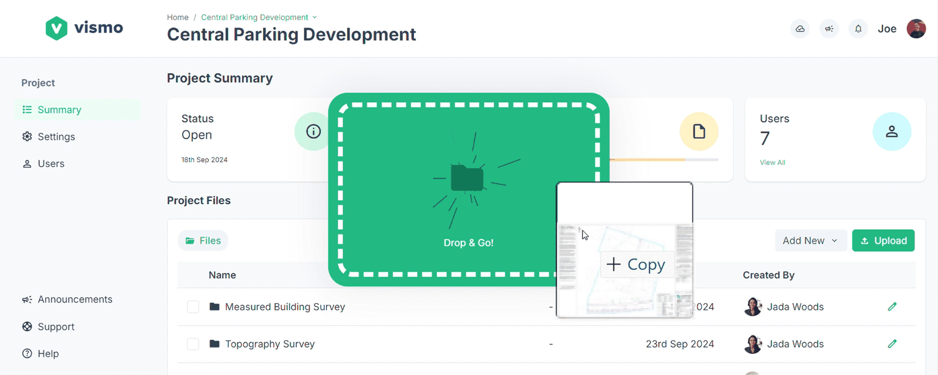Click the folder icon in Drop & Go zone
Viewport: 938px width, 375px height.
click(467, 178)
